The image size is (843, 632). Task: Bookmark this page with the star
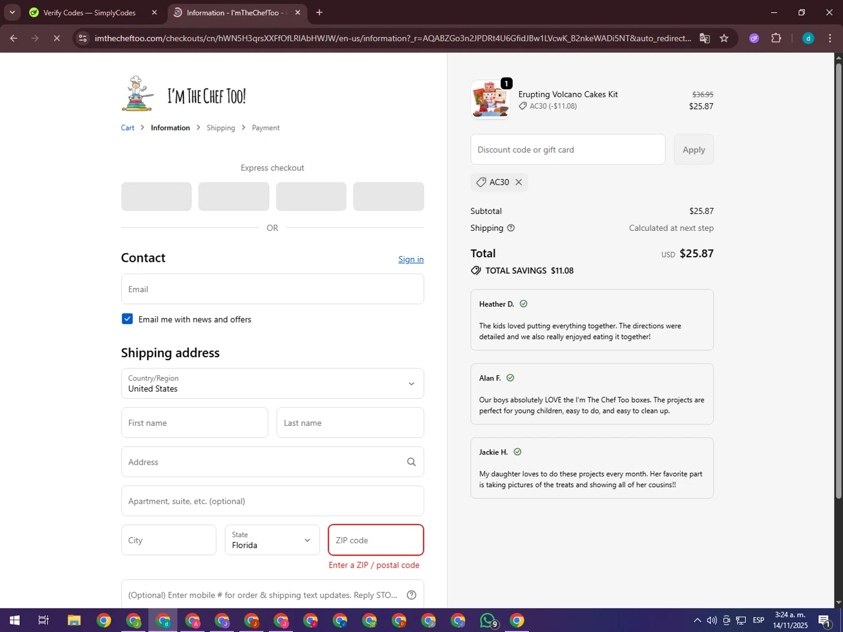(x=724, y=38)
